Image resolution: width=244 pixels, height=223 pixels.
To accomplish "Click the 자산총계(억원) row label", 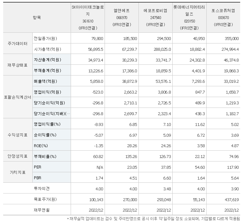I will click(48, 60).
